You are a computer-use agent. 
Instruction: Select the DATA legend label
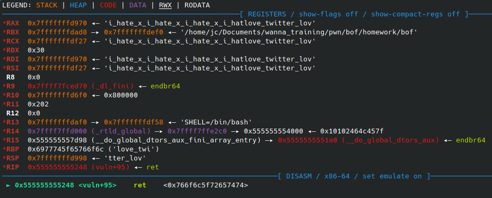138,5
